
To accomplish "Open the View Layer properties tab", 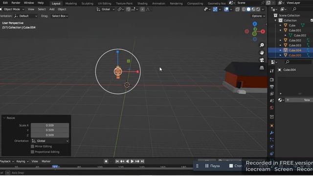I will pyautogui.click(x=272, y=93).
